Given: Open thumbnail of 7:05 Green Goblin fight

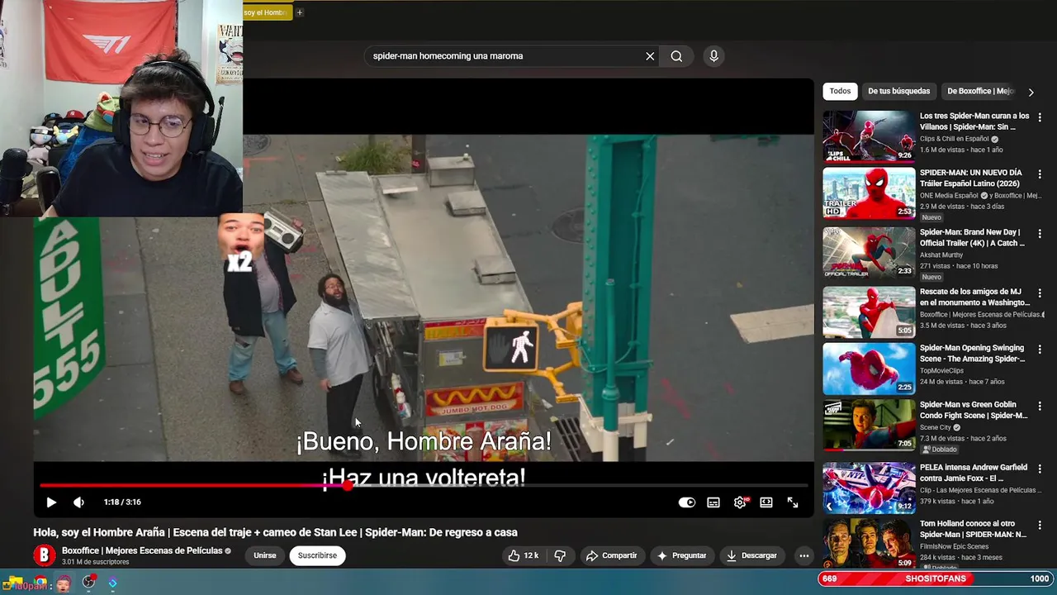Looking at the screenshot, I should tap(869, 425).
